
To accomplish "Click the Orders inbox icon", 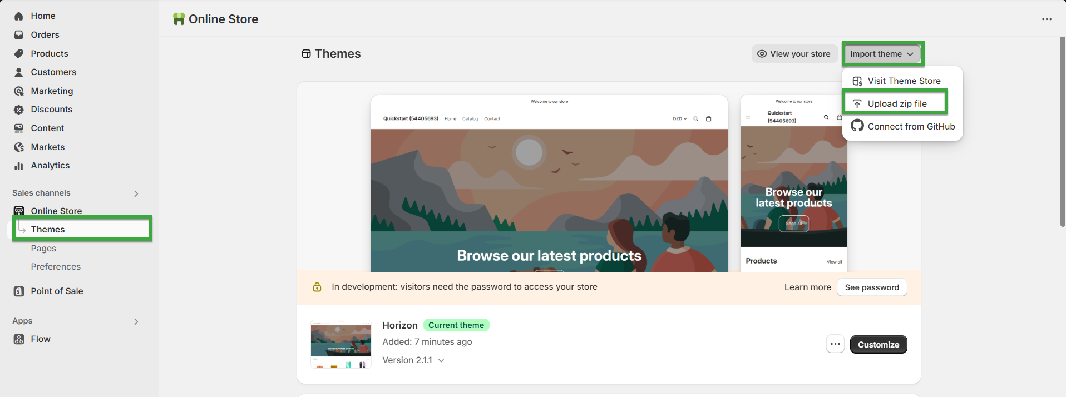I will coord(19,35).
